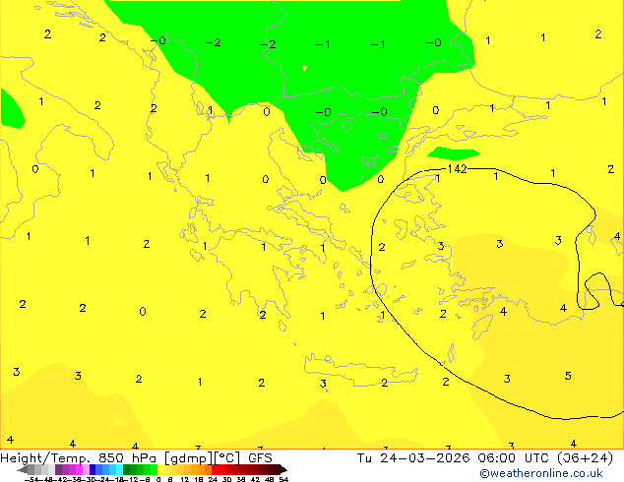Select the cyan swatch in the temperature legend

pos(119,469)
